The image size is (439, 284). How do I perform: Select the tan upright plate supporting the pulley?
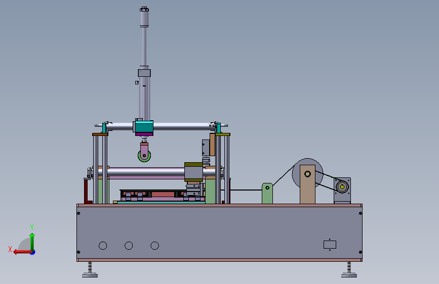[307, 184]
